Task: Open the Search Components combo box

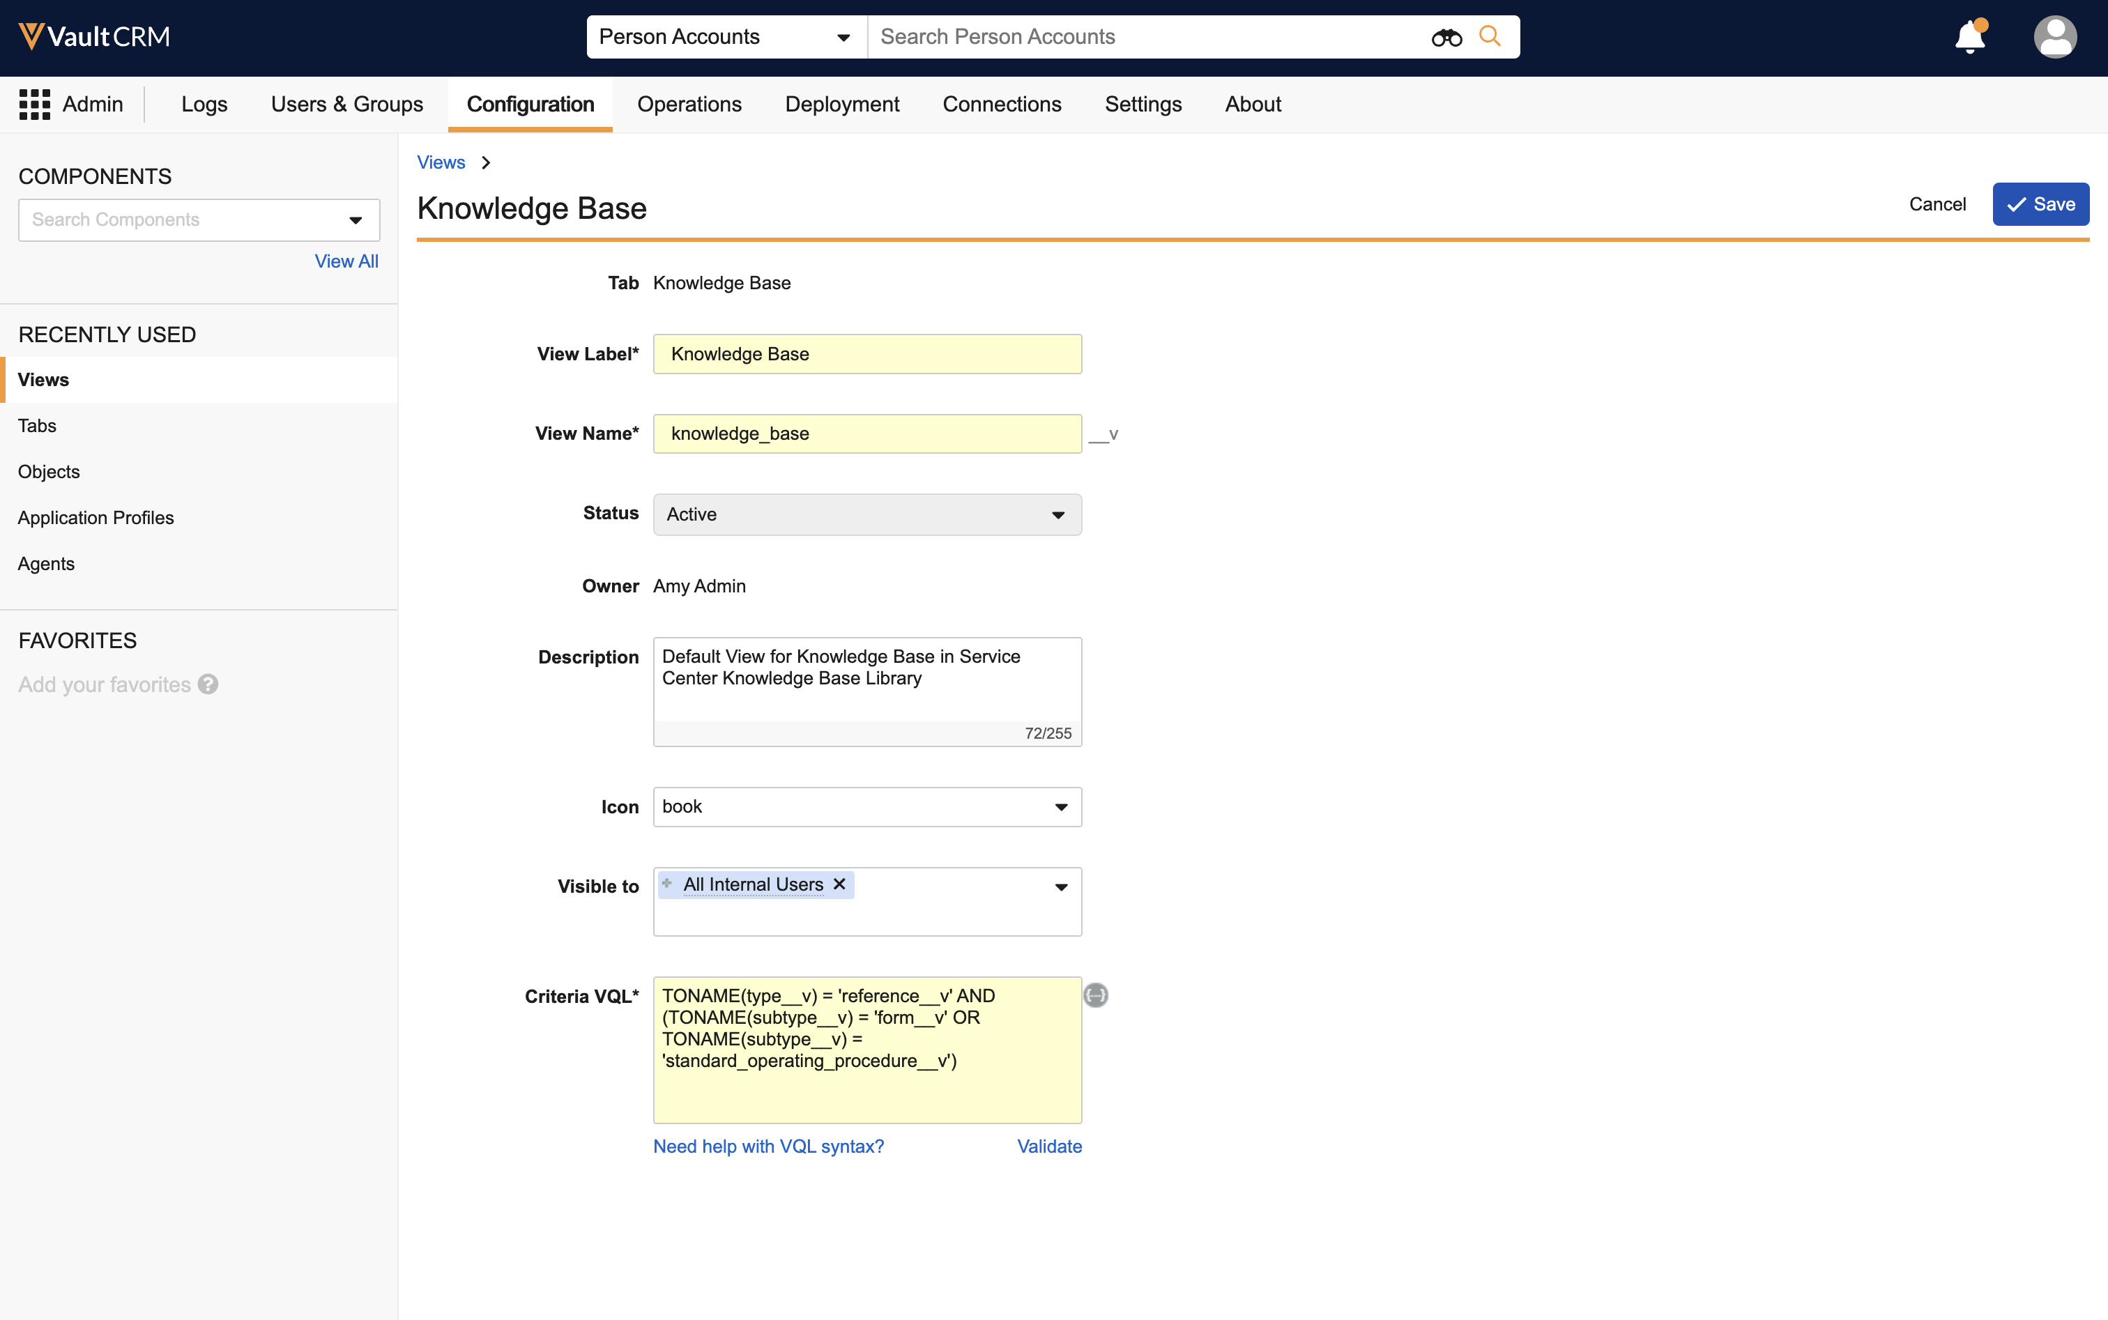Action: pos(199,220)
